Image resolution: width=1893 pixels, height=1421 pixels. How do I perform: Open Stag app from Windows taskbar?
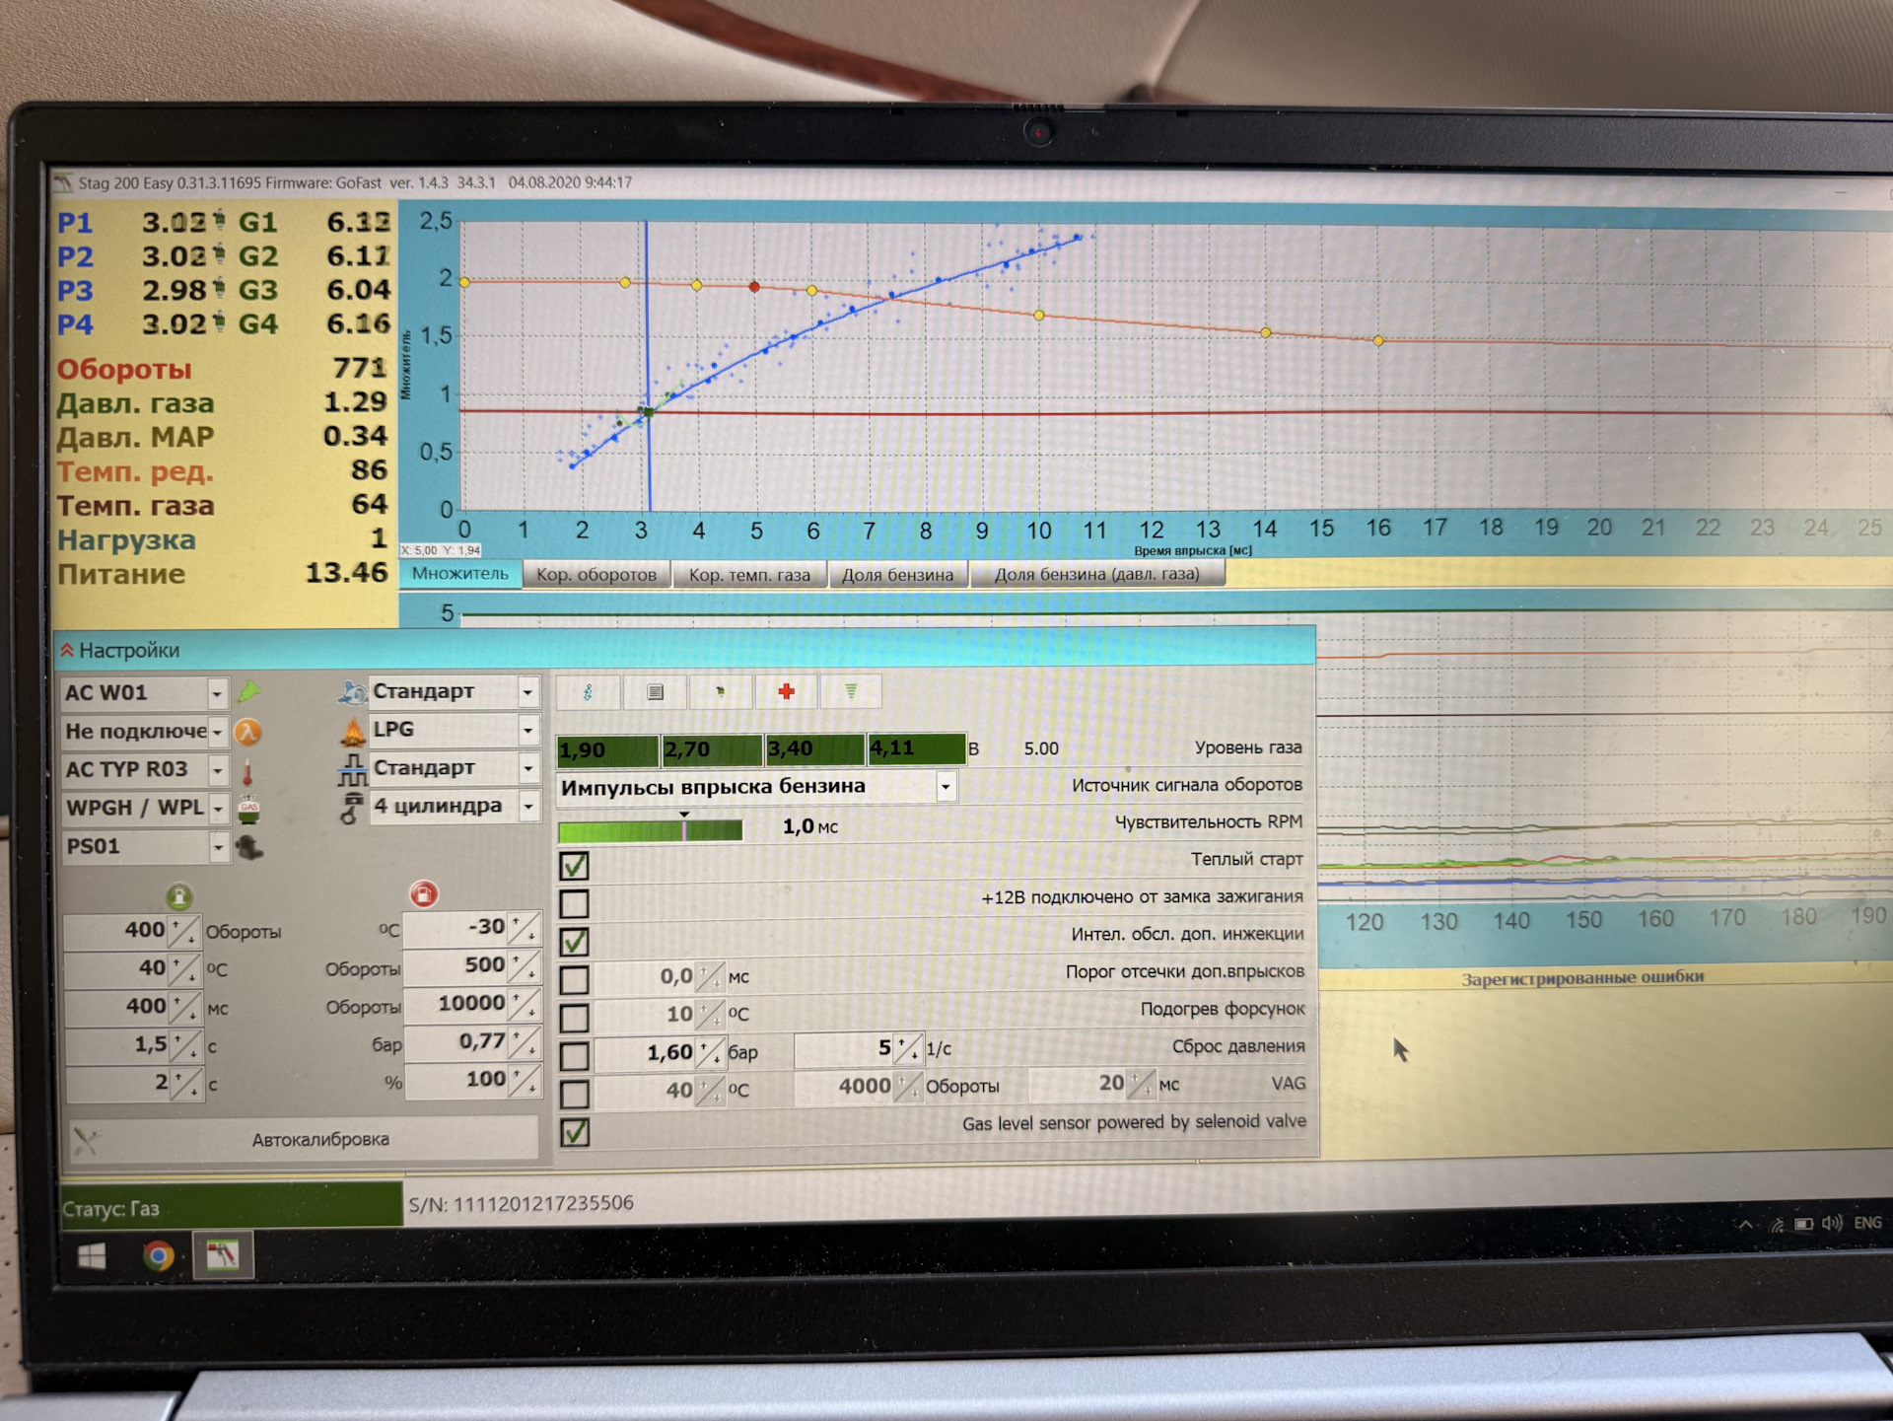[223, 1255]
